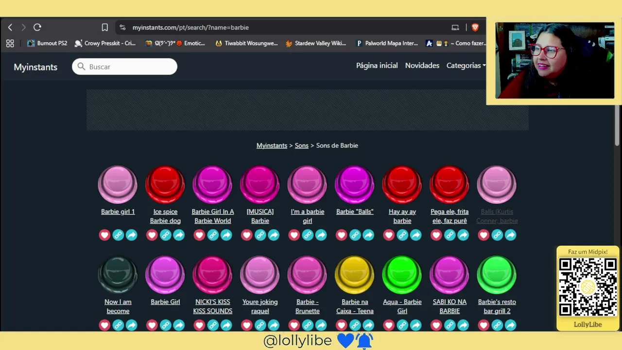
Task: Open the I'm a barbie girl title link
Action: [308, 216]
